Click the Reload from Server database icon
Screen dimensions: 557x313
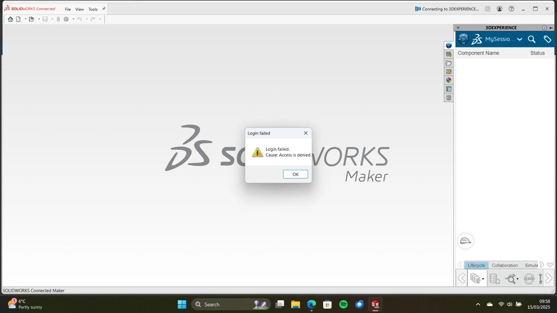494,279
